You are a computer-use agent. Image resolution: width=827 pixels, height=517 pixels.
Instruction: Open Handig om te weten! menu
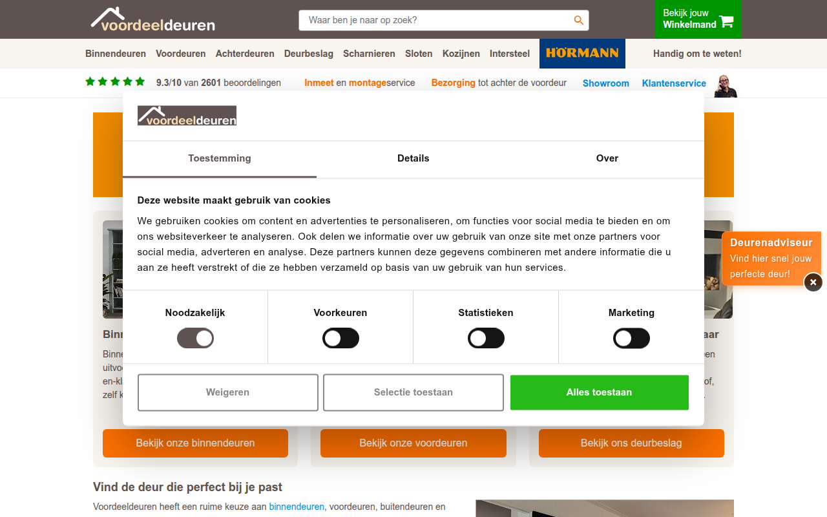pos(697,54)
